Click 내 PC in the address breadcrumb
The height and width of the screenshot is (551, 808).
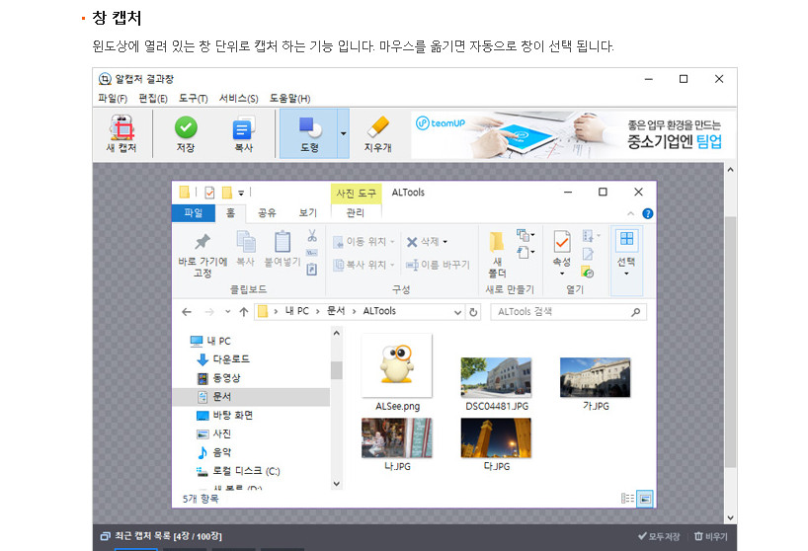(x=296, y=311)
